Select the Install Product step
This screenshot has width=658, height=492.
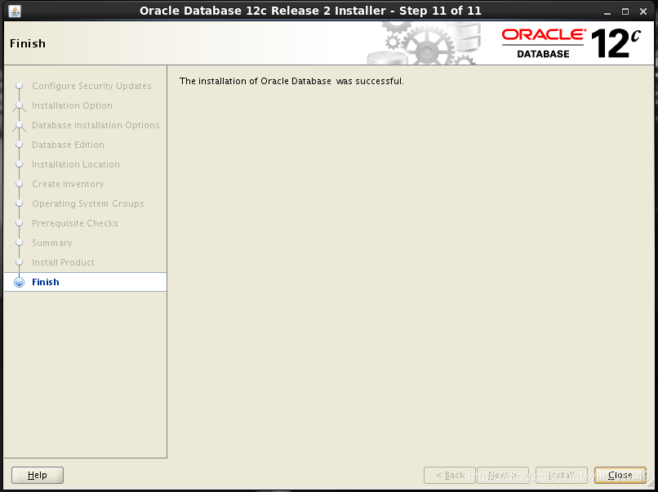click(63, 262)
